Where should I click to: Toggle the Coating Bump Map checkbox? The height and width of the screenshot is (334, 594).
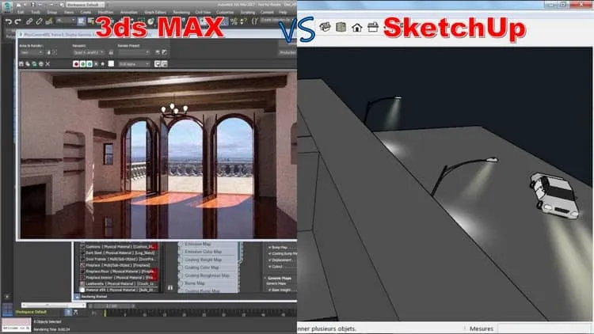point(270,254)
